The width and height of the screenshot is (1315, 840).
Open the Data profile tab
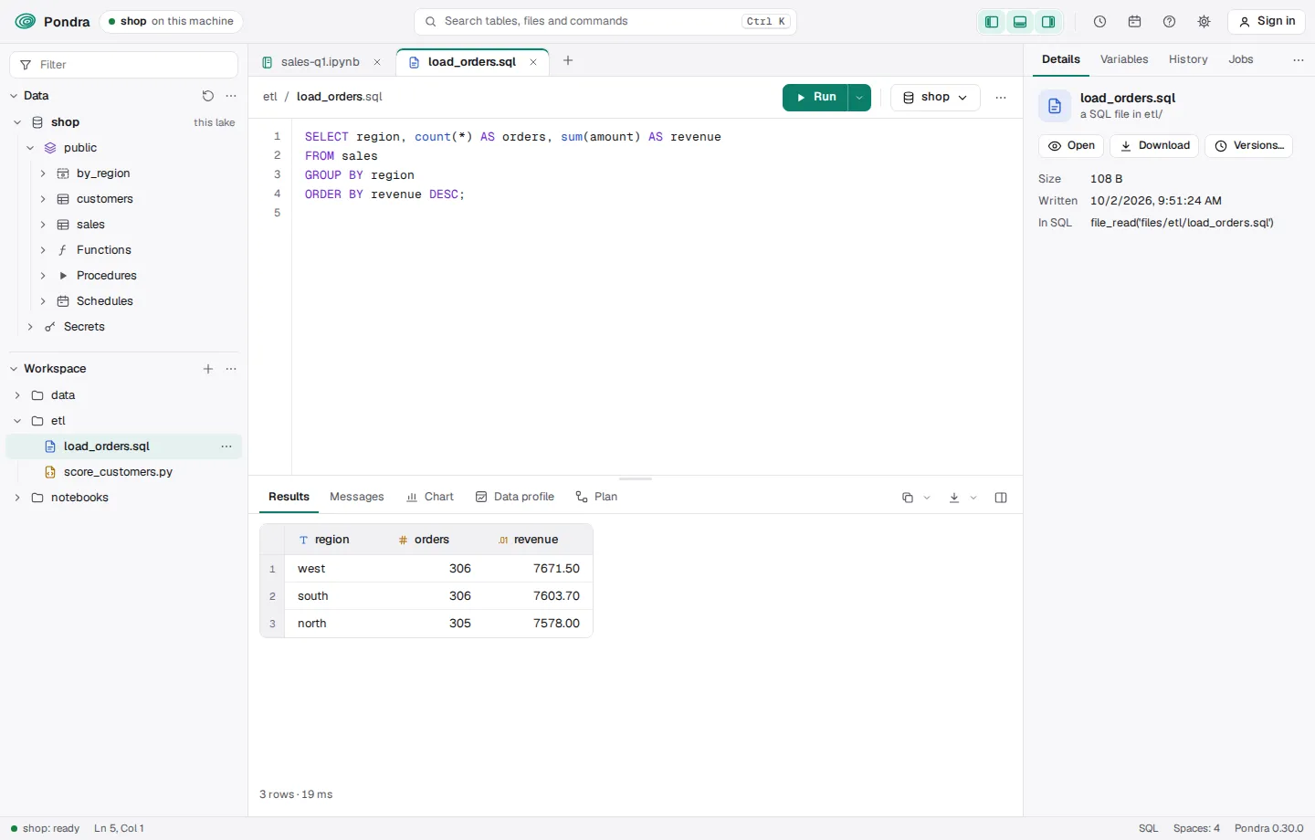pyautogui.click(x=515, y=497)
